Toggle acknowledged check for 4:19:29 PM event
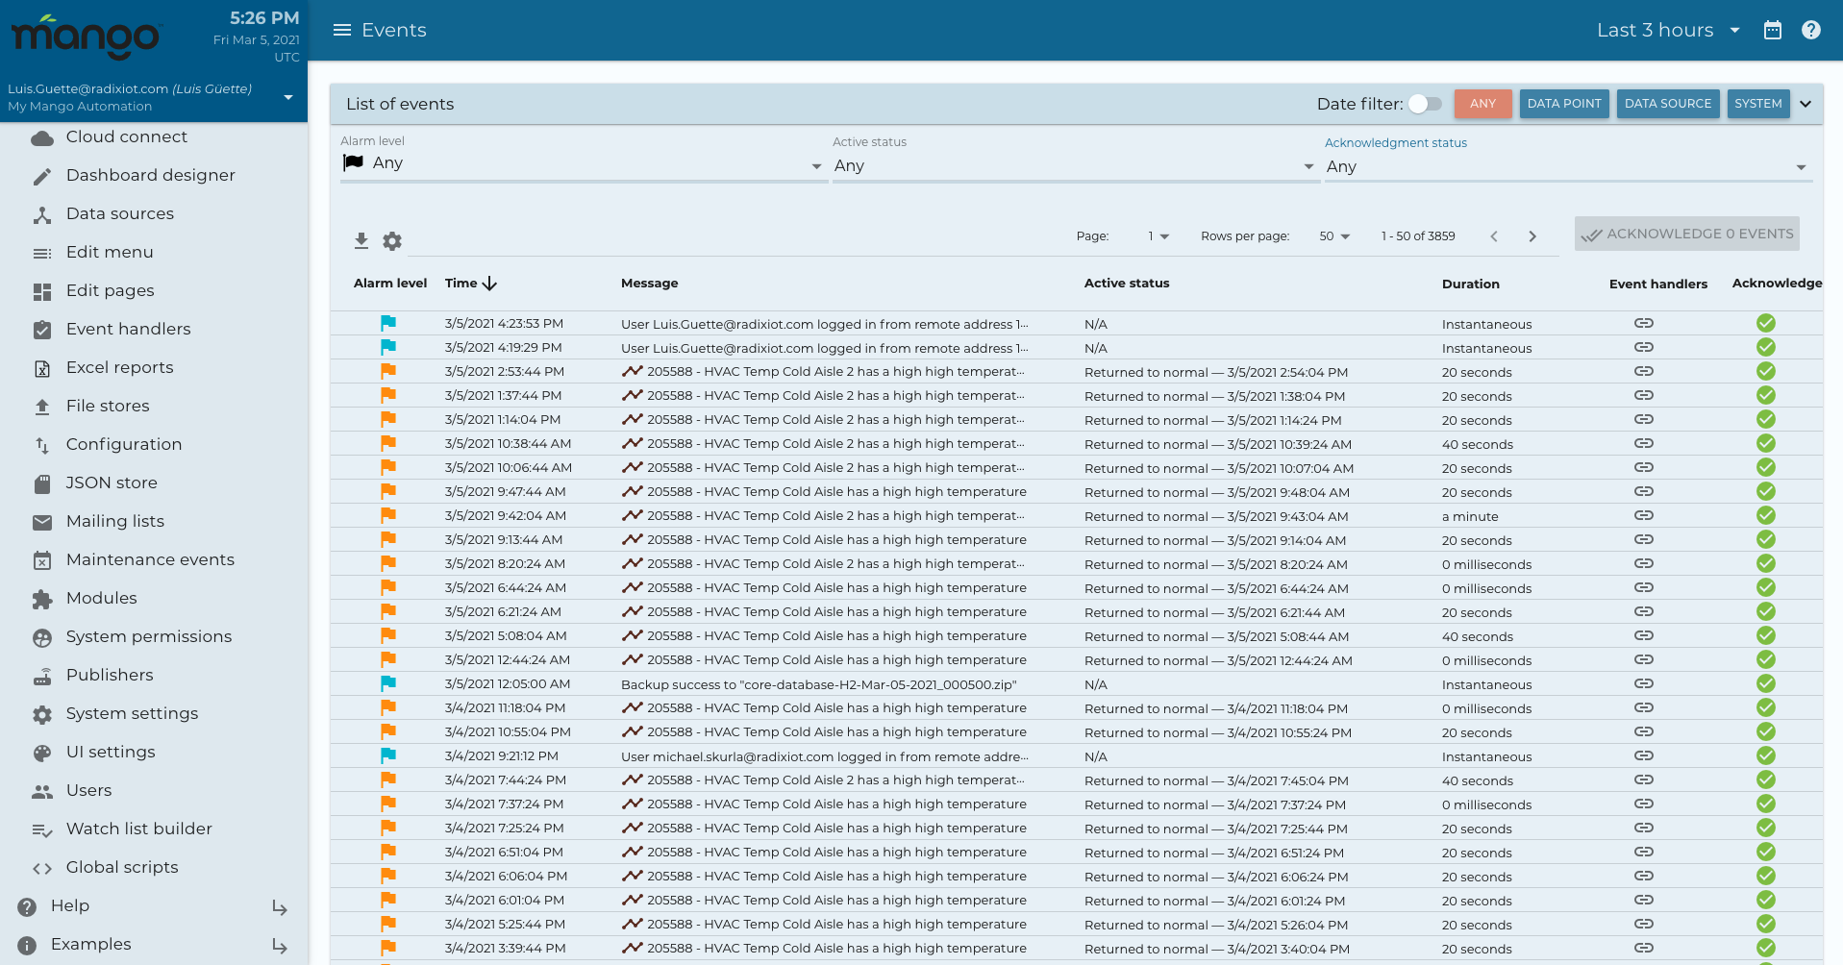The height and width of the screenshot is (965, 1843). (x=1766, y=347)
